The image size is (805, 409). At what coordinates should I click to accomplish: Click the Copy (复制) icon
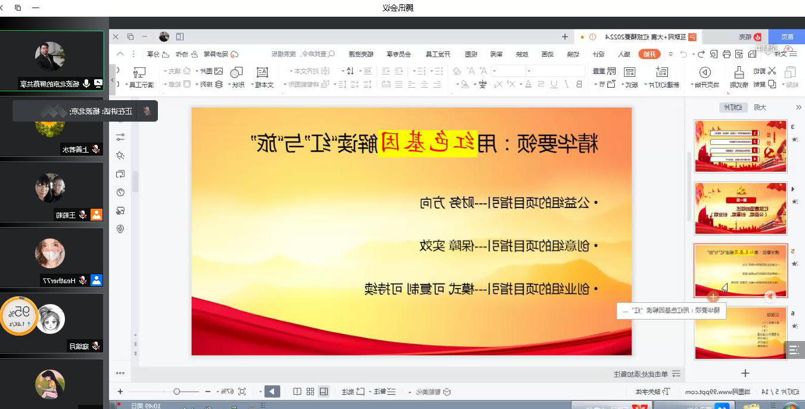tap(773, 84)
